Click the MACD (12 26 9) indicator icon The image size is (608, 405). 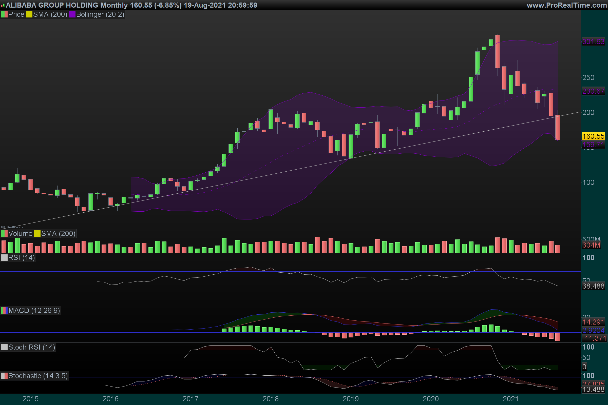(x=4, y=311)
